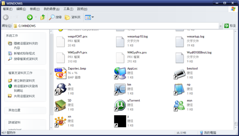Open the 說明(H) menu
This screenshot has width=239, height=136.
pos(82,9)
